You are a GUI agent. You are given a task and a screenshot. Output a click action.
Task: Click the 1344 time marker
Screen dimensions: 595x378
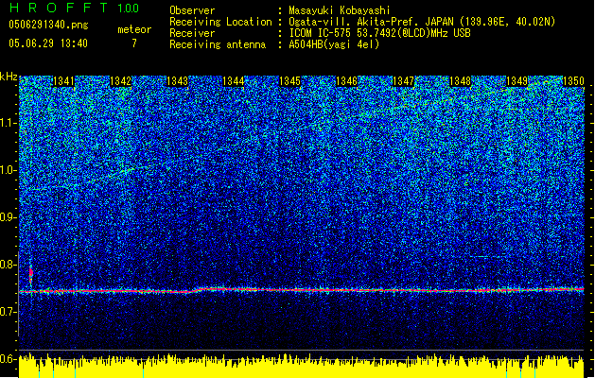coord(234,81)
